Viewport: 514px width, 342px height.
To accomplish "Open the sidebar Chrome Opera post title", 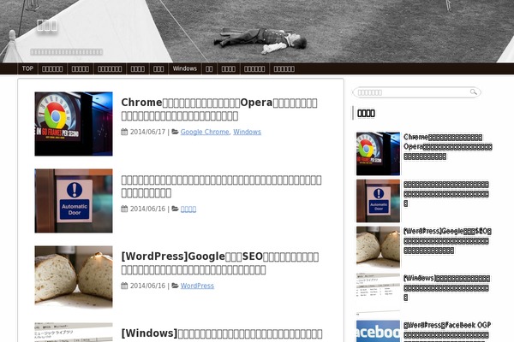I will 448,146.
